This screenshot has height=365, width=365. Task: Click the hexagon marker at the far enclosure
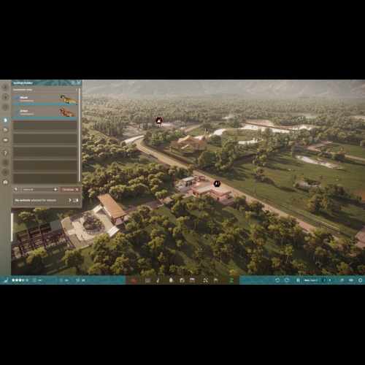(x=159, y=120)
